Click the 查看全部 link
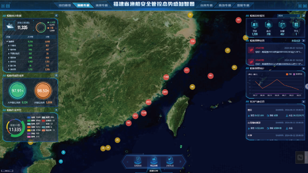Screen dimensions: 308x173 [296, 40]
